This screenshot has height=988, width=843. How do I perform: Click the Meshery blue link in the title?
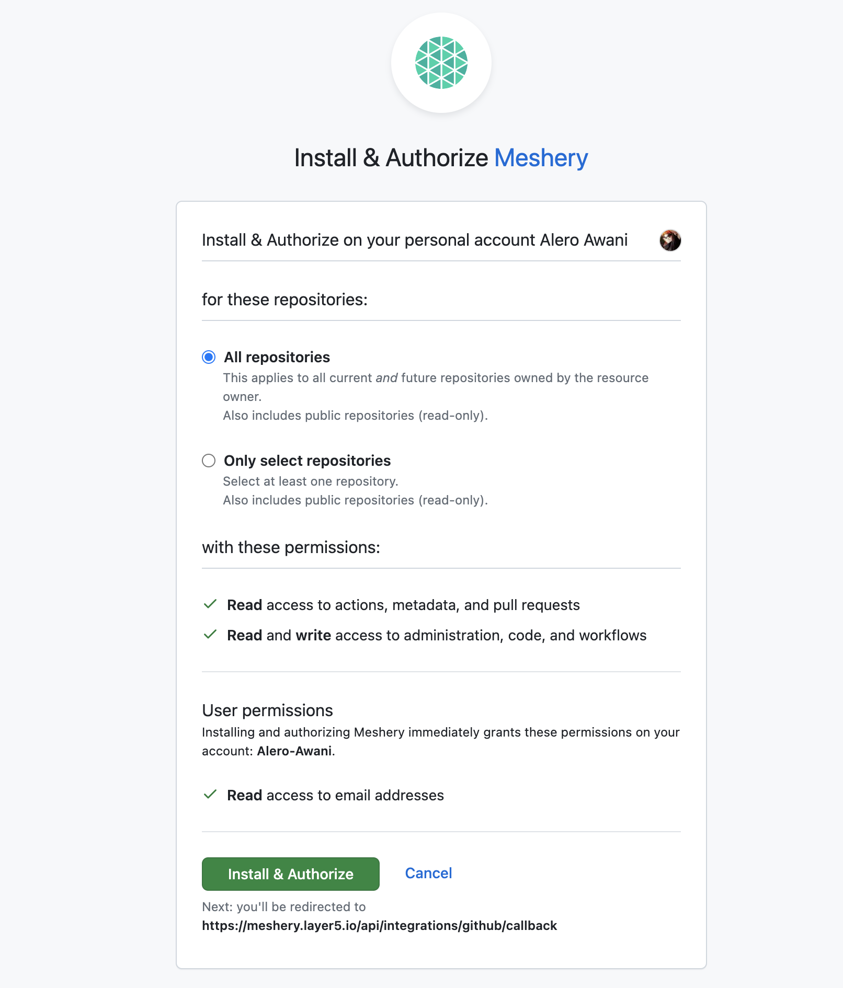(x=540, y=157)
